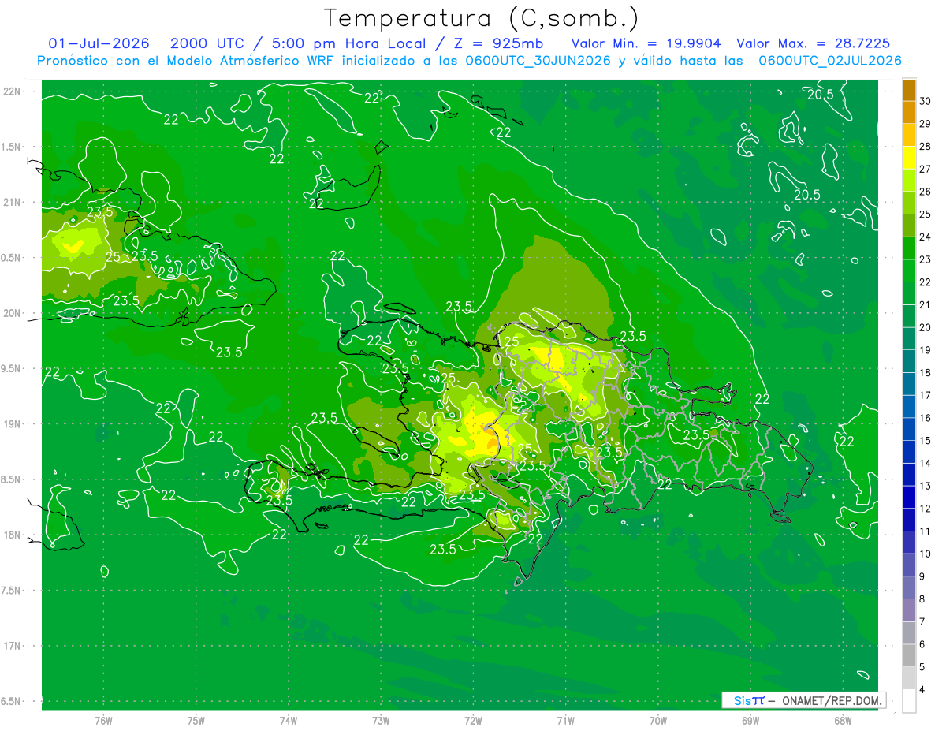This screenshot has width=946, height=731.
Task: Pick the blue colorbar swatch between 15 and 16
Action: pyautogui.click(x=909, y=429)
